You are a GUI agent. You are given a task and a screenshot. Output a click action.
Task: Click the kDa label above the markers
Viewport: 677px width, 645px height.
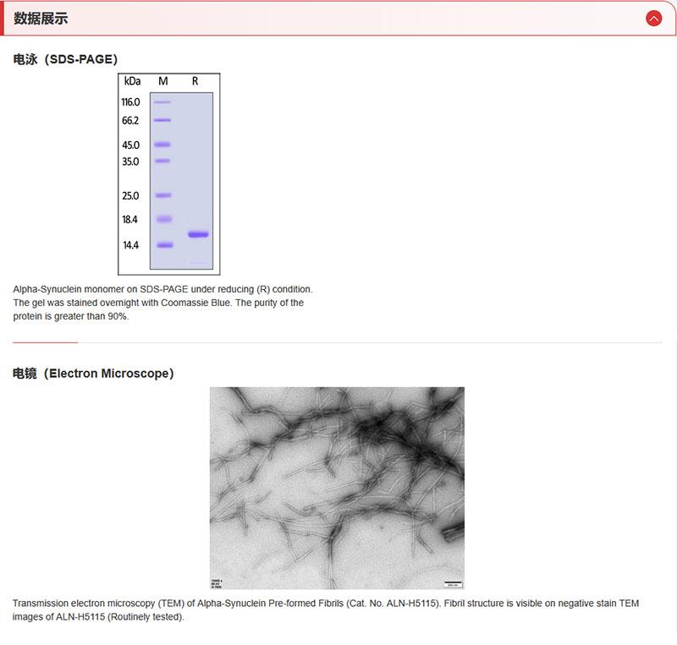[x=132, y=81]
